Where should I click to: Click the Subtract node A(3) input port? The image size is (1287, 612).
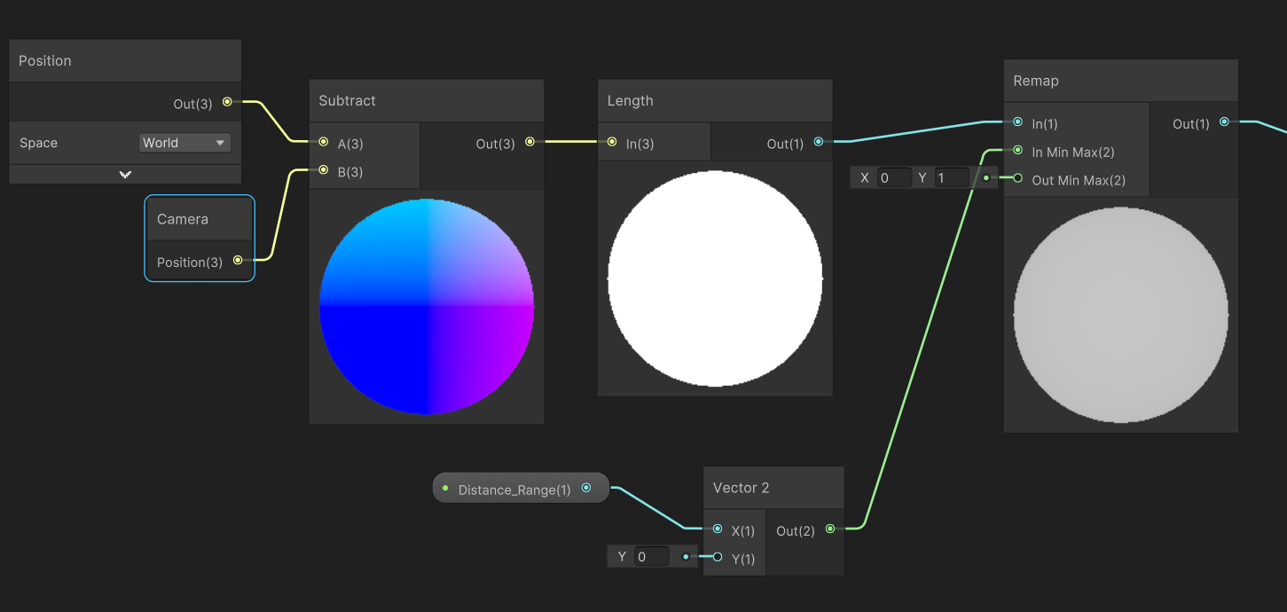click(324, 142)
